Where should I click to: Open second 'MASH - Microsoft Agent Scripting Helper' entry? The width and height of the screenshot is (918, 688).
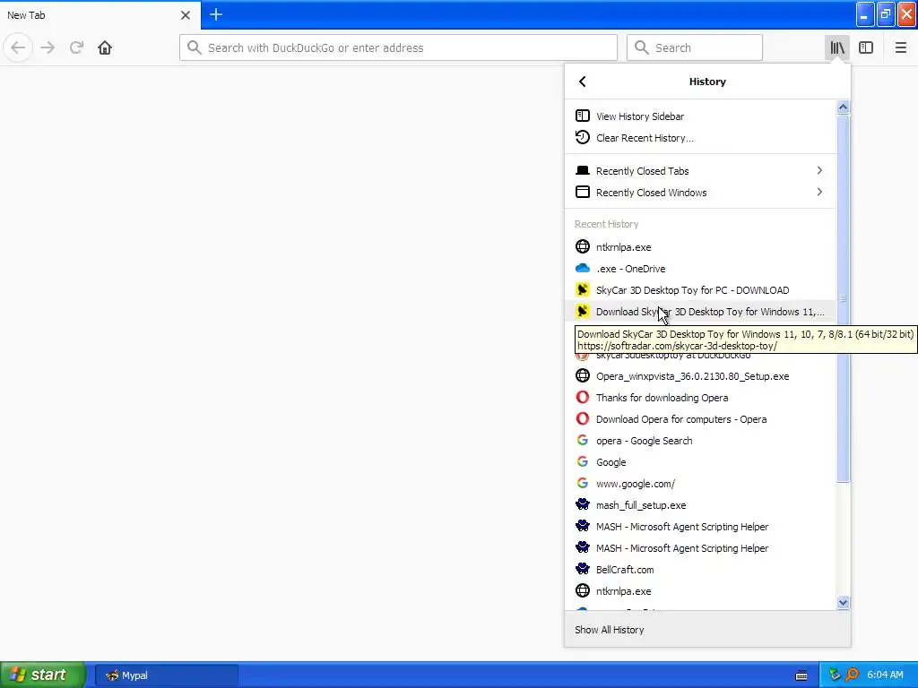pos(700,548)
